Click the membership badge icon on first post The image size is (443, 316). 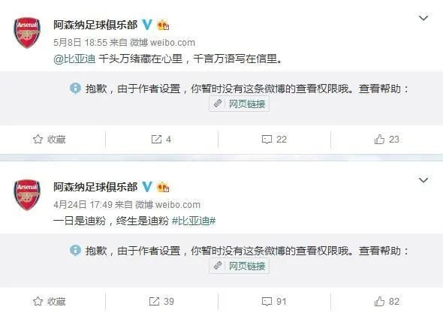(x=163, y=25)
